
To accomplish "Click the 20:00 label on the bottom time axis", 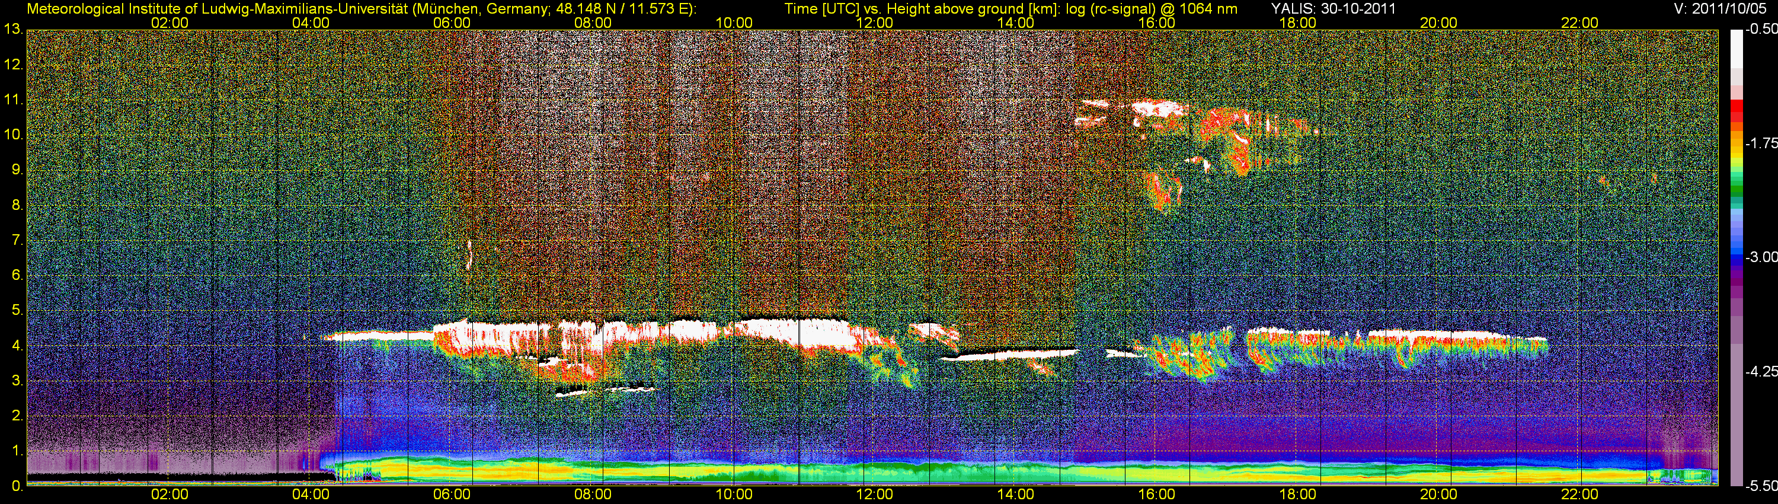I will pos(1439,495).
